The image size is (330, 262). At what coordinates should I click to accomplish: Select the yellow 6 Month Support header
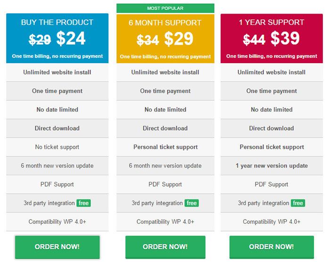[165, 23]
